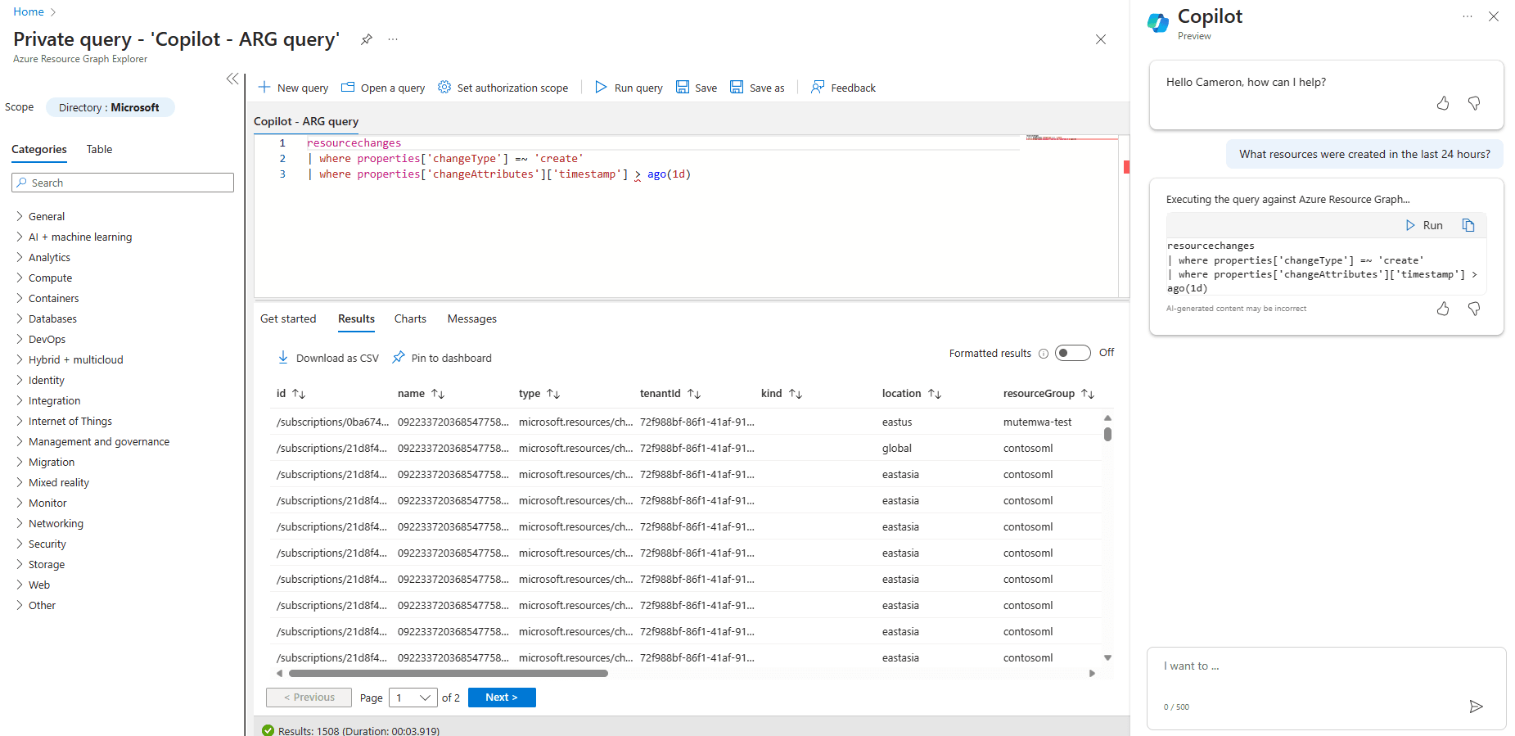Viewport: 1515px width, 736px height.
Task: Click the results vertical scrollbar thumb
Action: coord(1107,434)
